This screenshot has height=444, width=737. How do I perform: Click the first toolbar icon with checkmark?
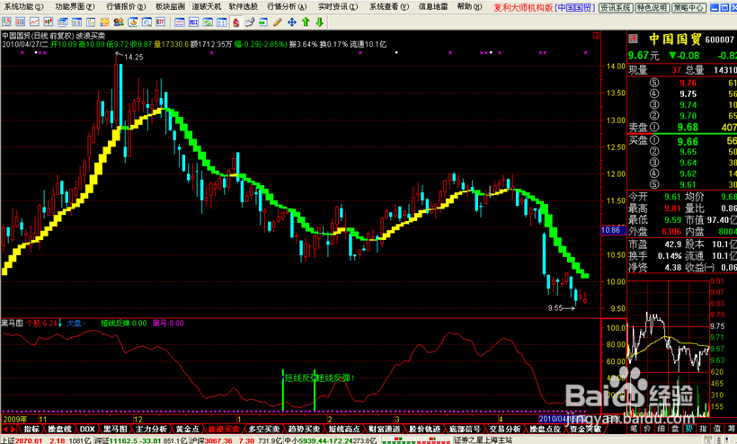coord(6,22)
